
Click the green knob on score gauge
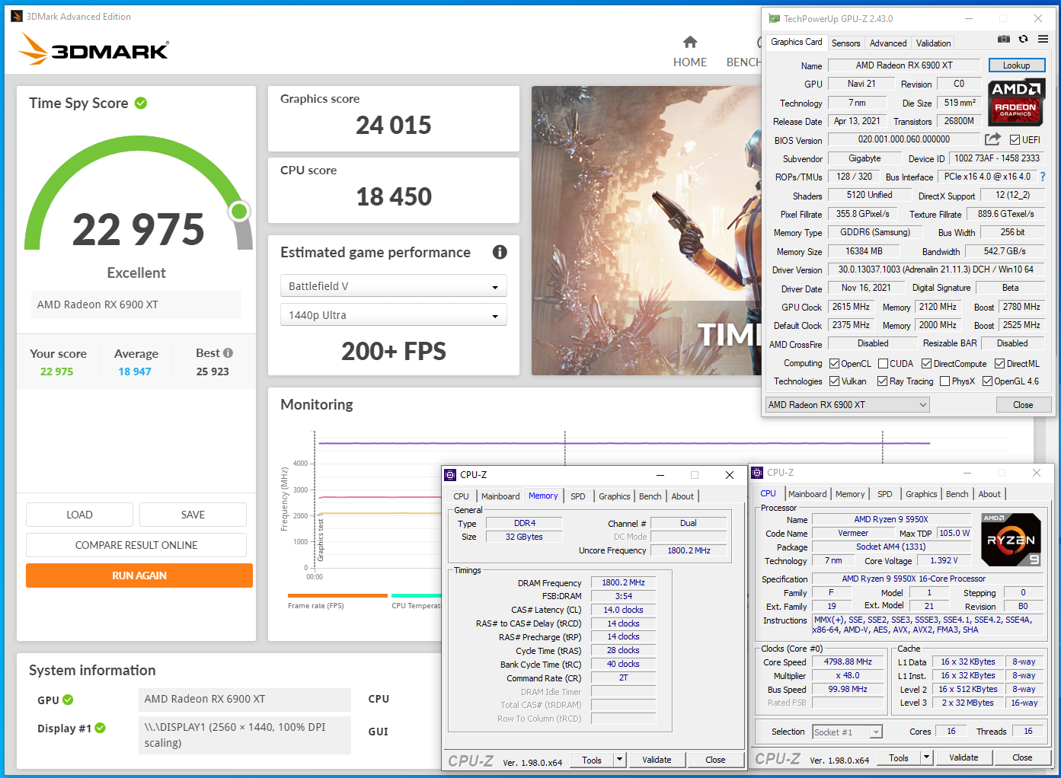click(239, 211)
